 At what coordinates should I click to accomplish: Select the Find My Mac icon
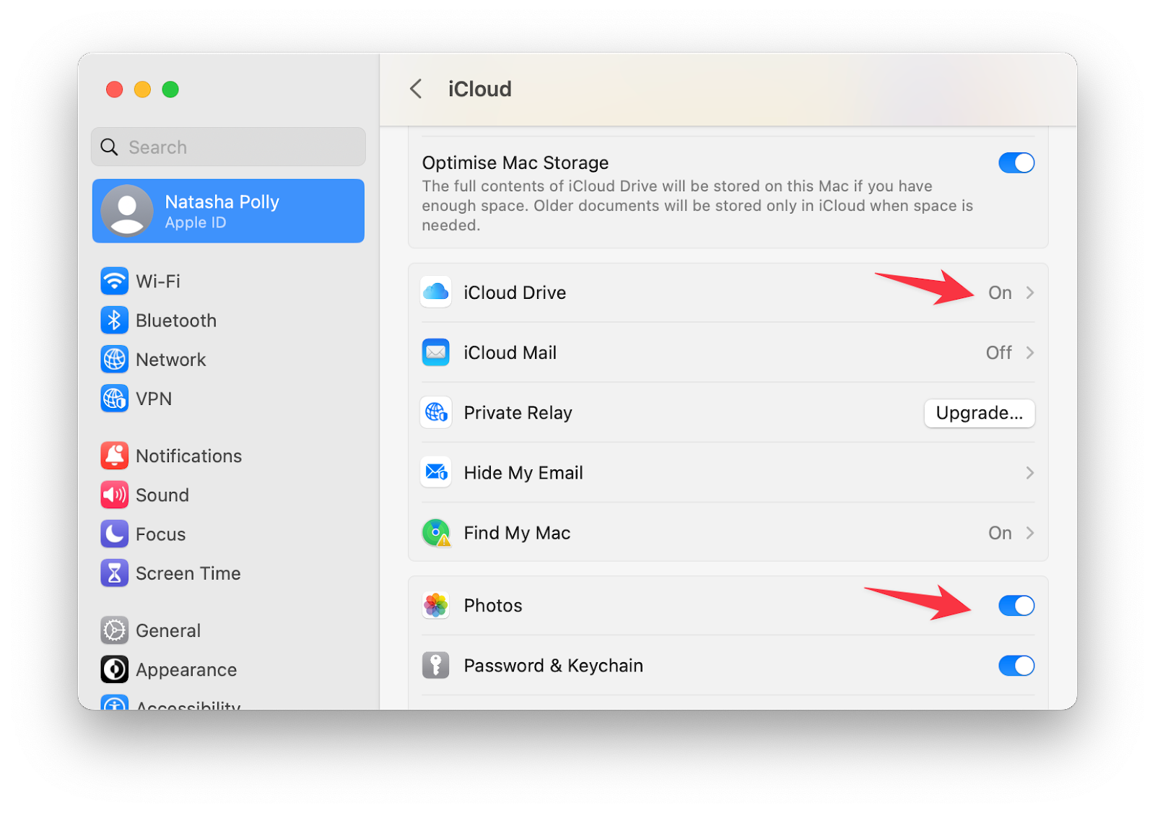(436, 533)
